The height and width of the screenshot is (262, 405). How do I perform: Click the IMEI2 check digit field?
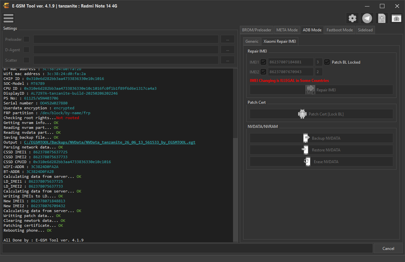319,72
